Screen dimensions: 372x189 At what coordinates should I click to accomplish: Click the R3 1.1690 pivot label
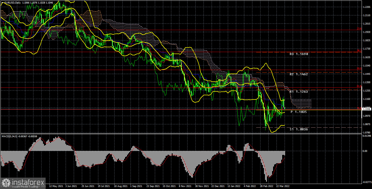click(299, 54)
